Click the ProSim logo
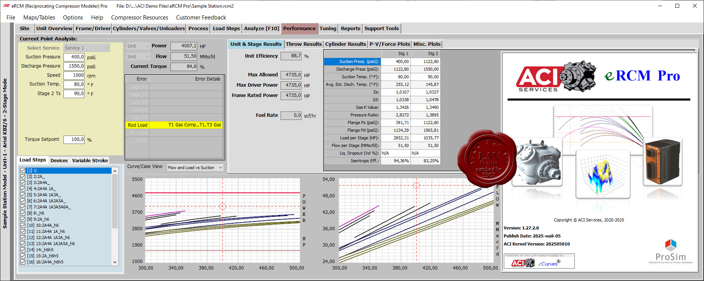 (671, 251)
